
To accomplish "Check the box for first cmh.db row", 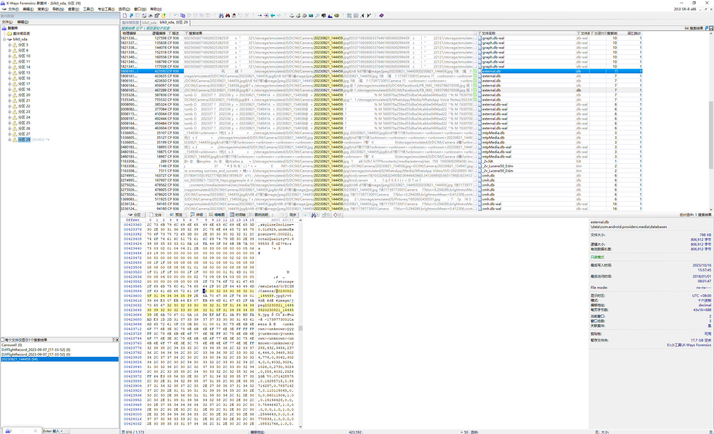I will coord(475,175).
